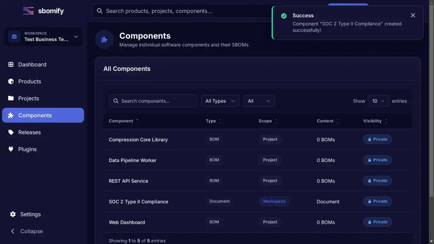
Task: Open the REST API Service component
Action: [x=128, y=181]
